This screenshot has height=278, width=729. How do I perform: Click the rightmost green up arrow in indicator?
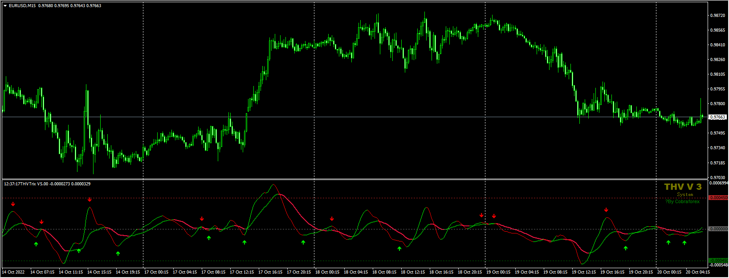pyautogui.click(x=684, y=243)
